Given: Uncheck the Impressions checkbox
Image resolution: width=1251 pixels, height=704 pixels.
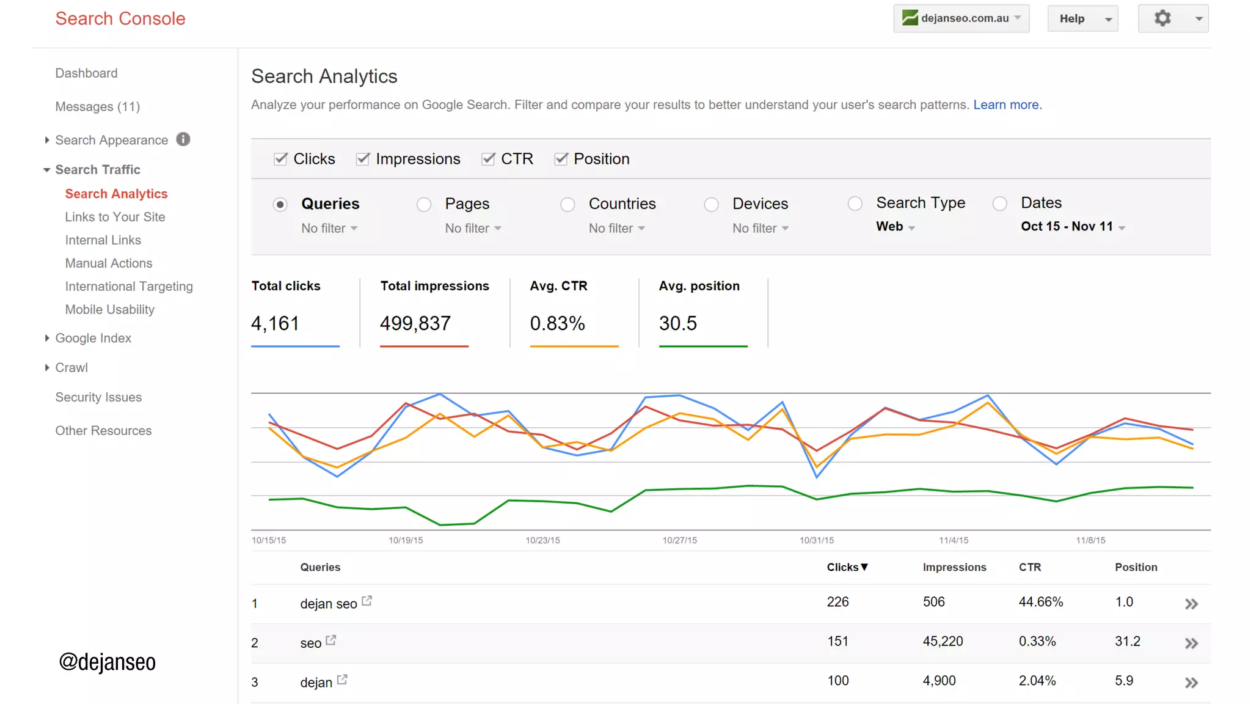Looking at the screenshot, I should 363,159.
